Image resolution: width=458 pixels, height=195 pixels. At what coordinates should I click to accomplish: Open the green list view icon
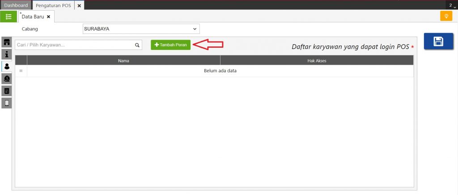coord(8,17)
